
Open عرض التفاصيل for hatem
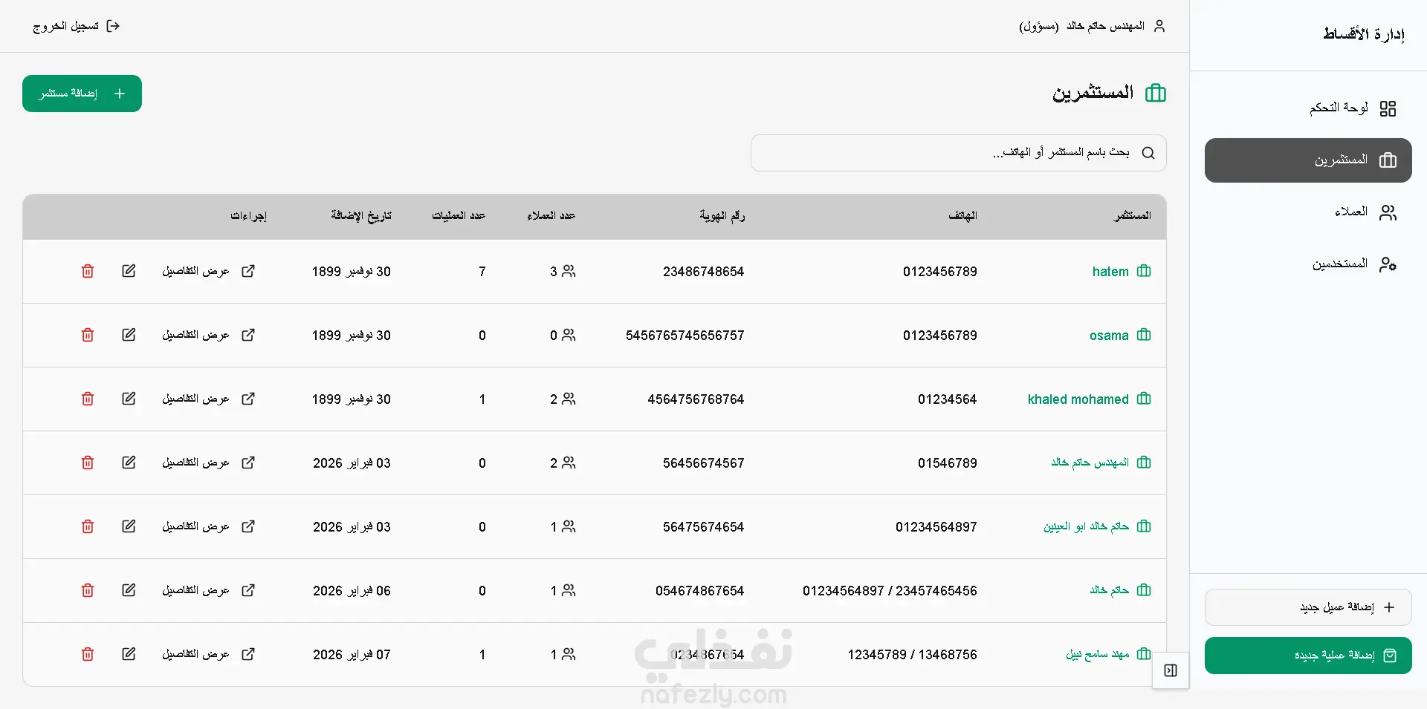[x=209, y=271]
